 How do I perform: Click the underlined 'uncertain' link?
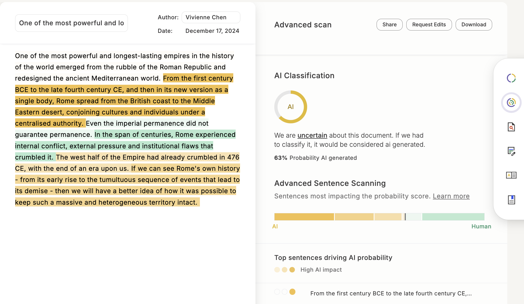312,135
